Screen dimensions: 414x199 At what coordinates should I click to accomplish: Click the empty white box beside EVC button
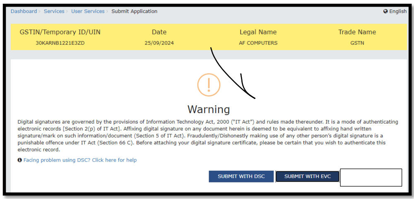(x=371, y=177)
